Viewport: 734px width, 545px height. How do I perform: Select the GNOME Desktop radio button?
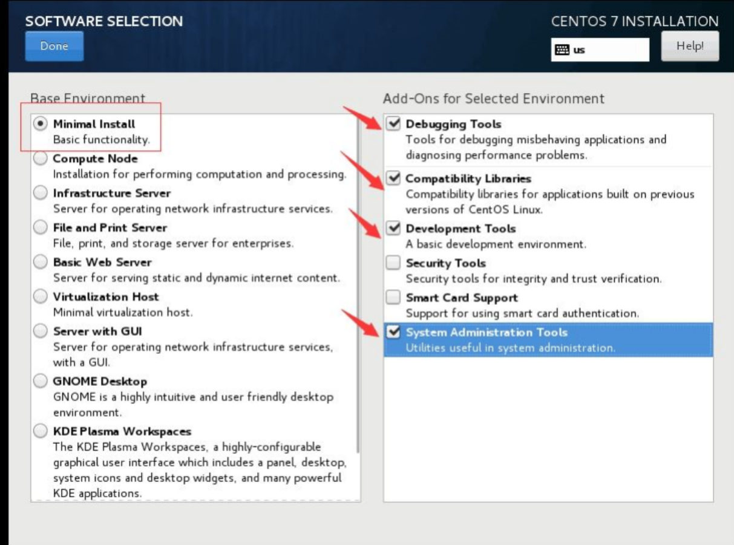(40, 381)
